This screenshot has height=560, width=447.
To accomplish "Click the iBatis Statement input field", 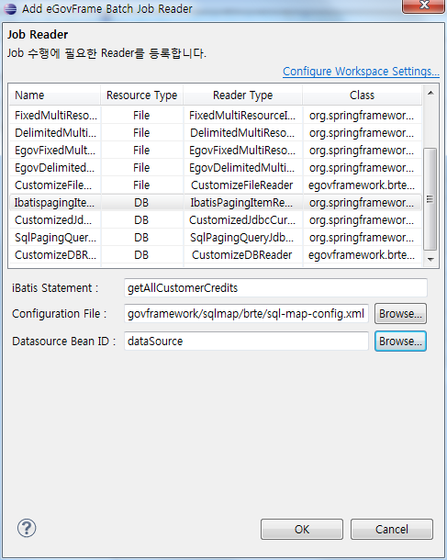I will (275, 288).
